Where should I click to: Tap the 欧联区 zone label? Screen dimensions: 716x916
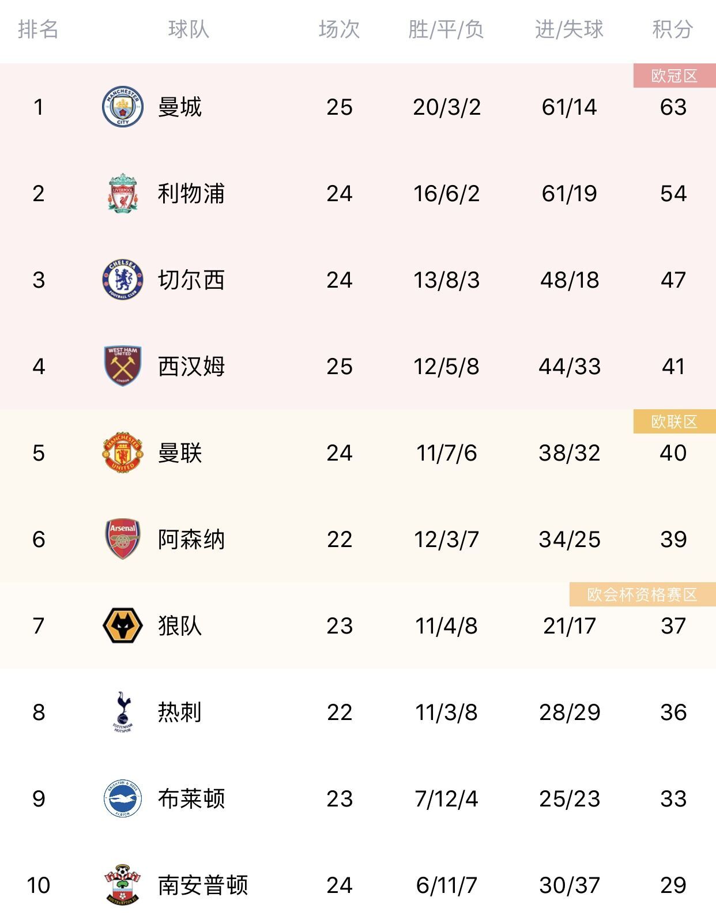click(674, 421)
